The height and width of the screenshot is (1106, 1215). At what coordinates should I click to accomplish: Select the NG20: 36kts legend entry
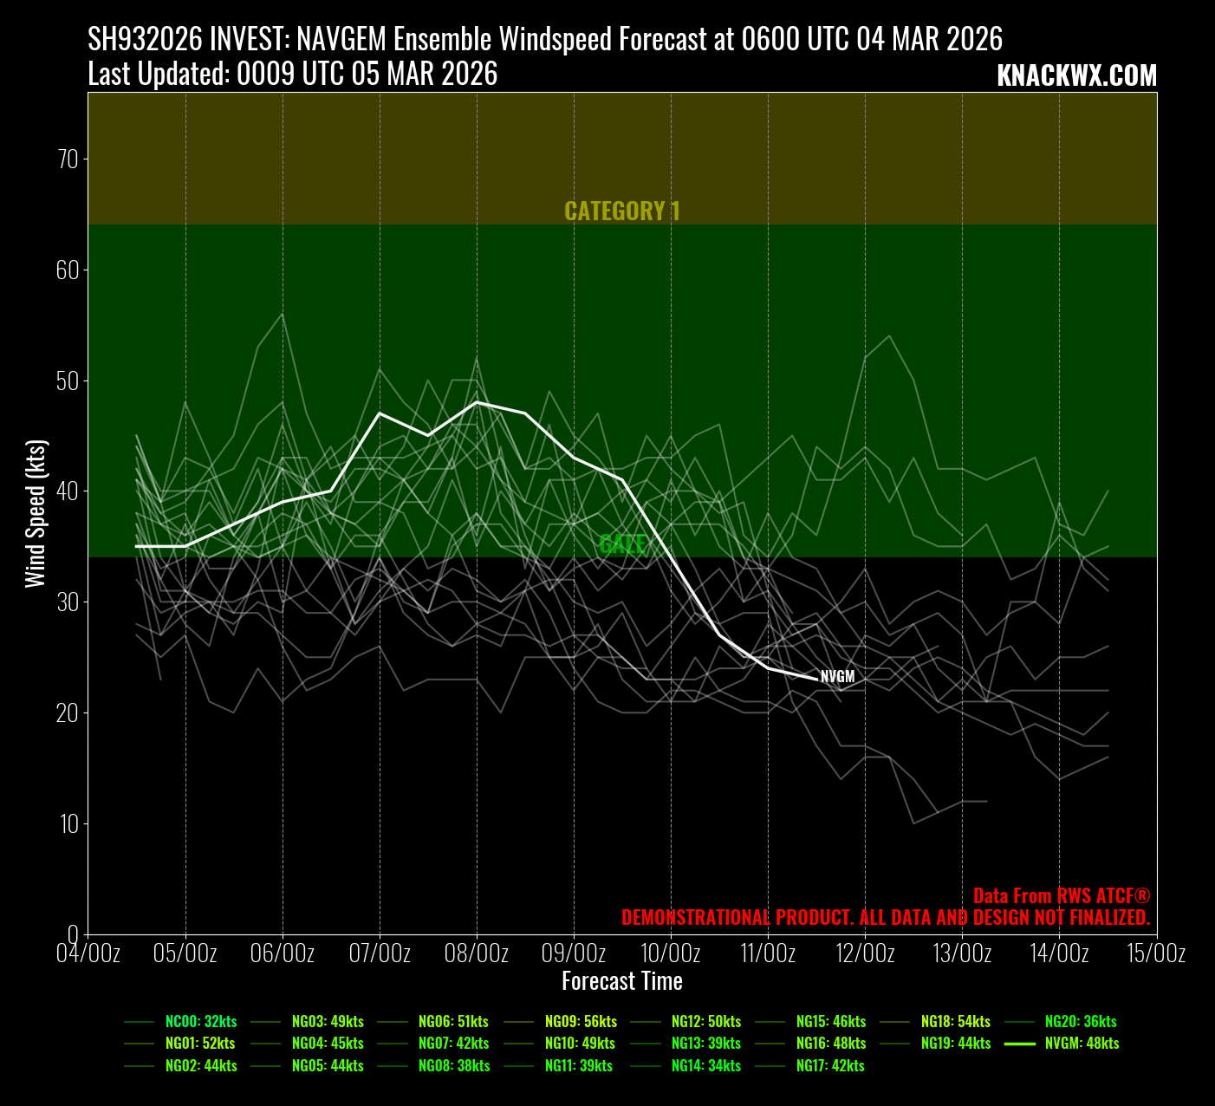[x=1081, y=1022]
